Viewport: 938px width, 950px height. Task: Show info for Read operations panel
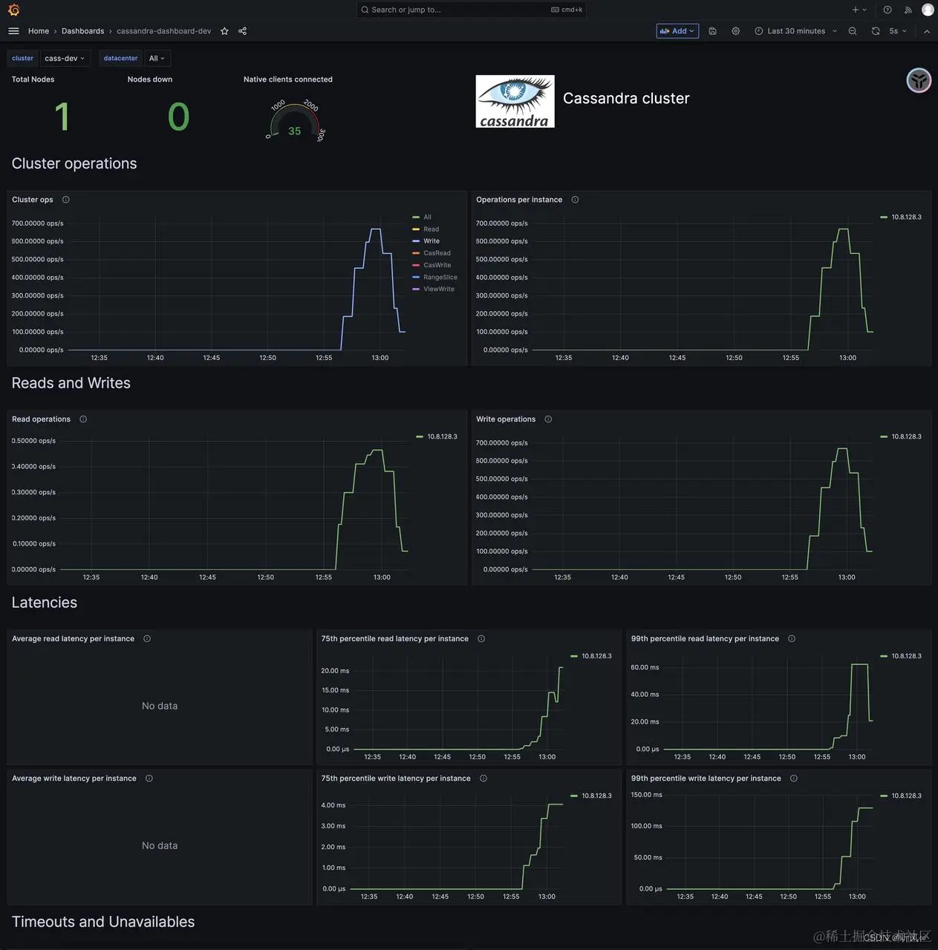pos(83,419)
